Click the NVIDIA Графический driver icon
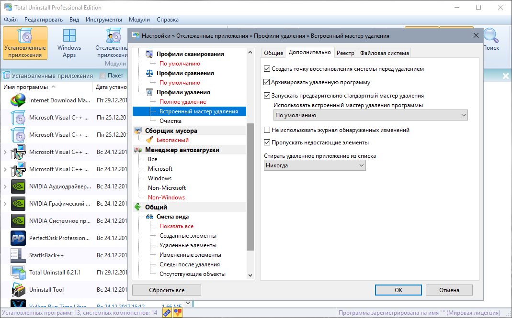The height and width of the screenshot is (318, 512). [18, 204]
